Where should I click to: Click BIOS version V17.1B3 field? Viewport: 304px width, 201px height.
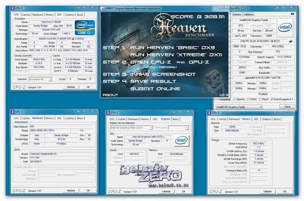(x=61, y=158)
